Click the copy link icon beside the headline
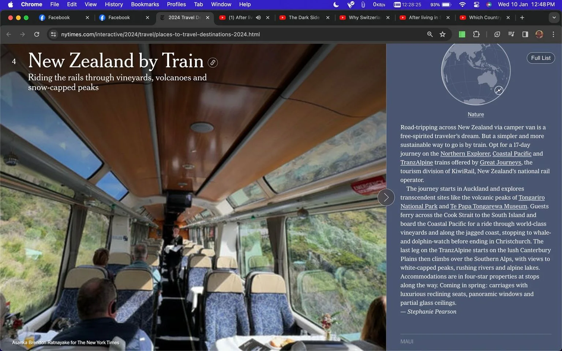 pyautogui.click(x=213, y=63)
